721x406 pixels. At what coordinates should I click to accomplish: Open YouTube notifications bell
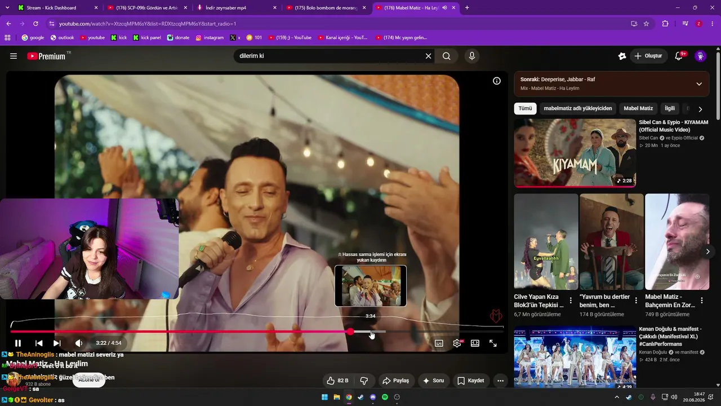(679, 56)
